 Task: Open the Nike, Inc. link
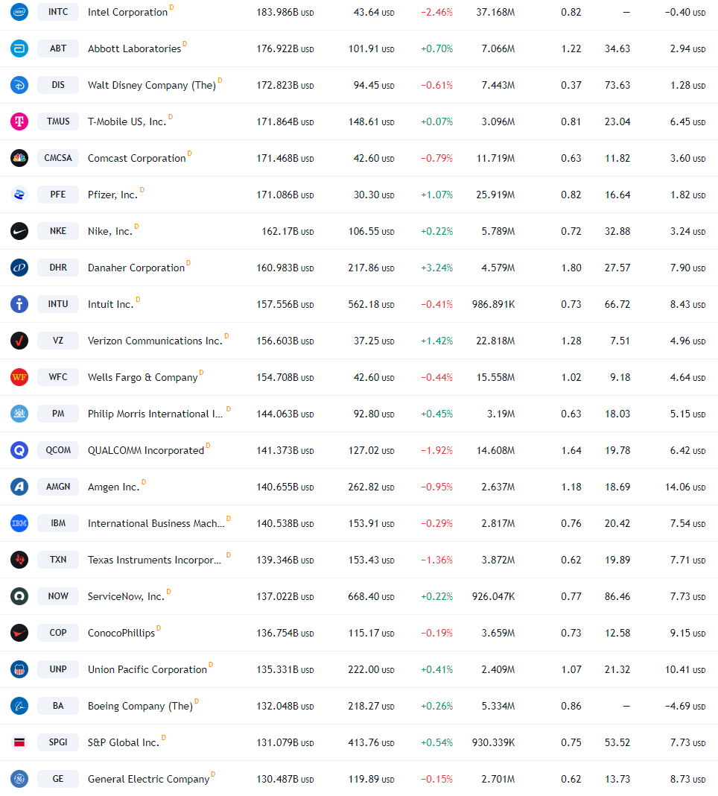[x=110, y=232]
